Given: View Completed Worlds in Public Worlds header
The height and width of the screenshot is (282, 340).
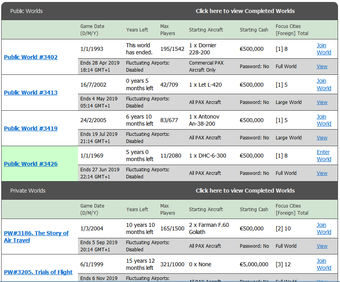Looking at the screenshot, I should [x=245, y=11].
